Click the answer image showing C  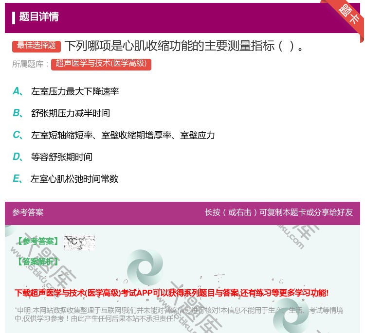coord(79,242)
